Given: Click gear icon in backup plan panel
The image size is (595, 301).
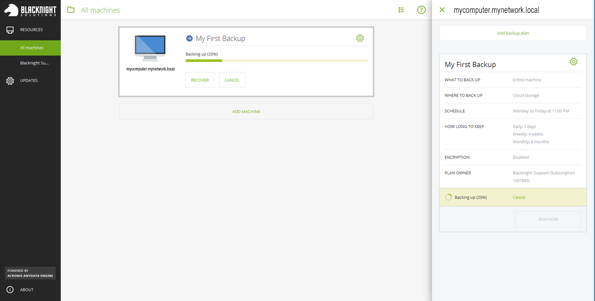Looking at the screenshot, I should (573, 62).
